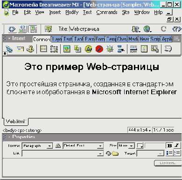182x180 pixels.
Task: Open the Link field dropdown arrow
Action: (100, 154)
